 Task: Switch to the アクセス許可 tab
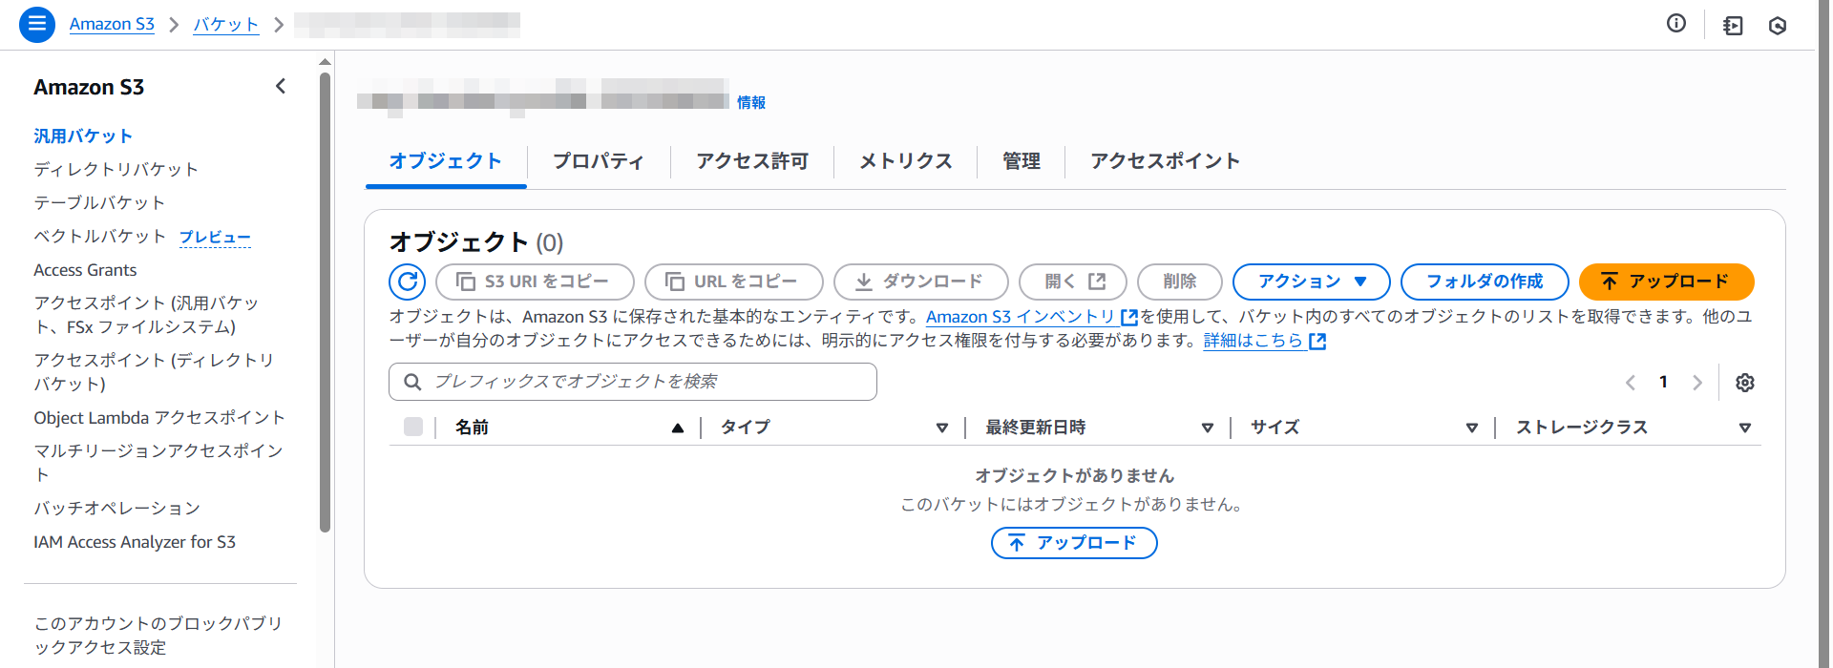751,161
